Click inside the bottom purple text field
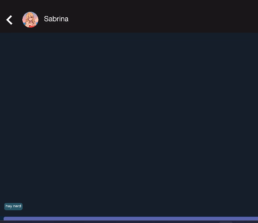258x223 pixels. pos(131,218)
